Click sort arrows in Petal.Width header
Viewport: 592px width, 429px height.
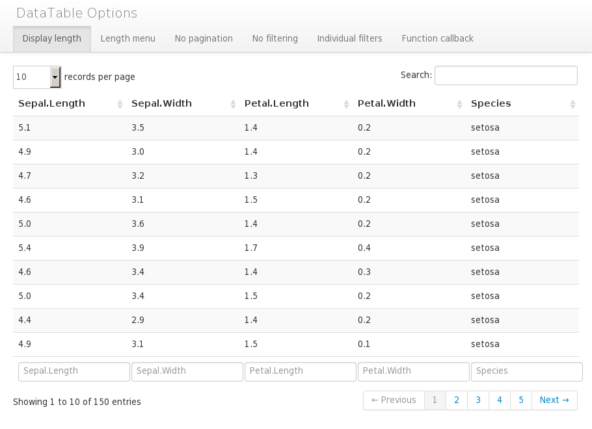pyautogui.click(x=459, y=104)
